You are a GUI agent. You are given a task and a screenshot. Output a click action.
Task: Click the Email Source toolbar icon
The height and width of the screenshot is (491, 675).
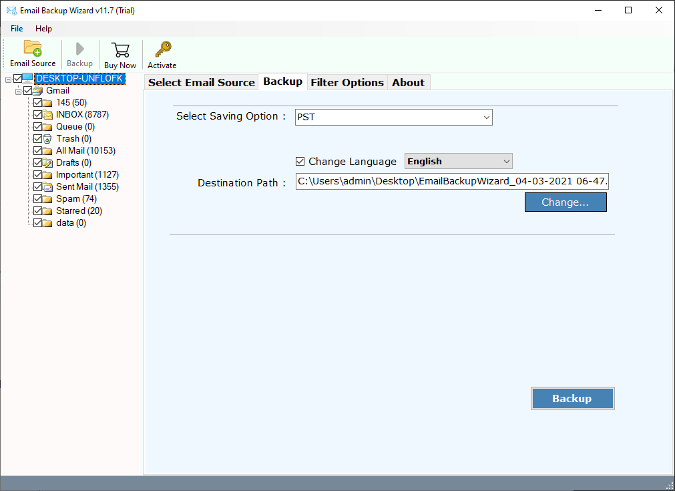[x=33, y=48]
